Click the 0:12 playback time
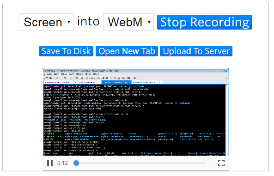This screenshot has height=176, width=274. pos(62,163)
